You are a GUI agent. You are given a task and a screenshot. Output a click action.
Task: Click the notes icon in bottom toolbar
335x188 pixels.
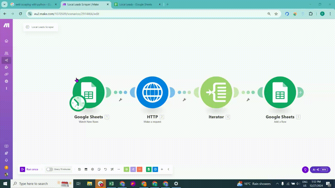click(99, 169)
